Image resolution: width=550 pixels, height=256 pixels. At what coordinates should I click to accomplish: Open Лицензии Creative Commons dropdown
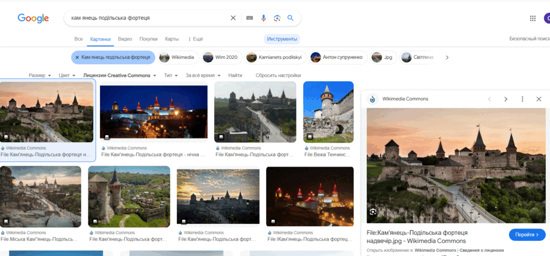(x=119, y=75)
